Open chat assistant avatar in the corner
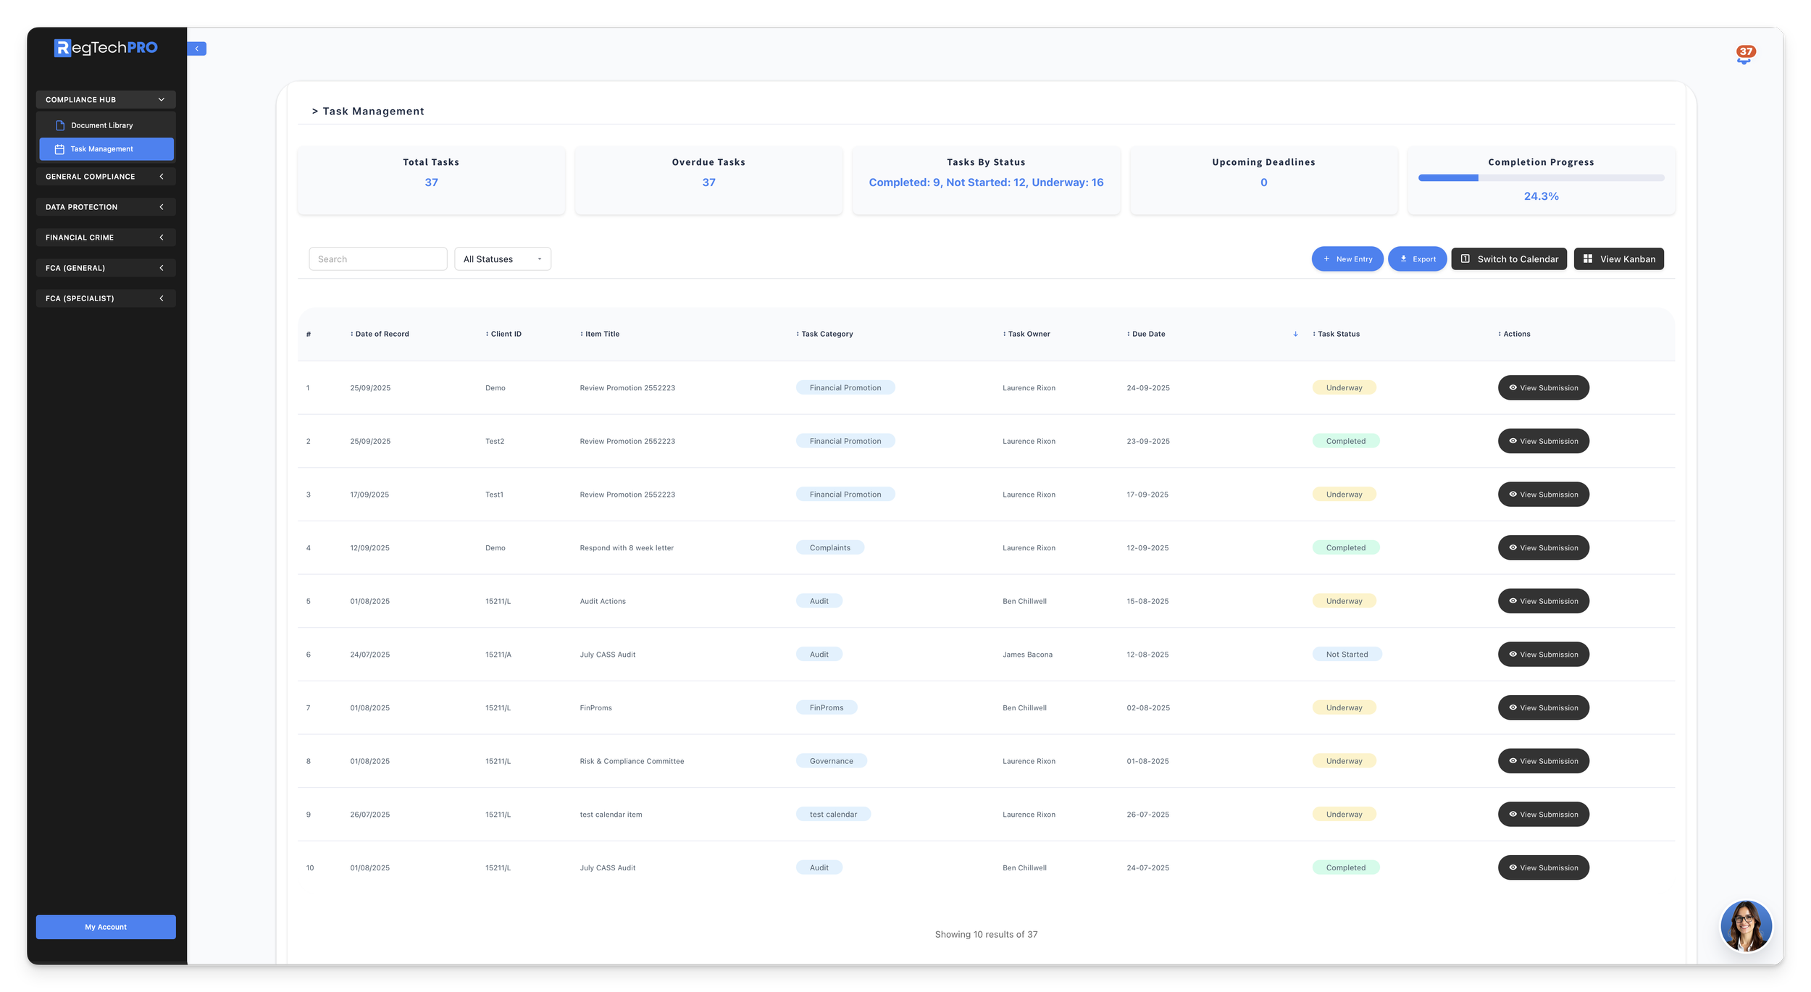 click(x=1745, y=925)
